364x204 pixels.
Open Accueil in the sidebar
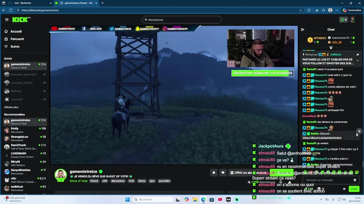coord(16,31)
